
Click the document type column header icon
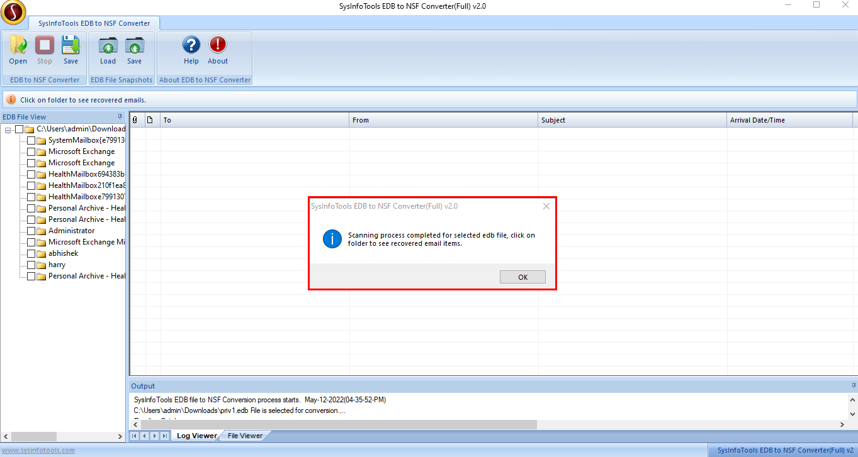[150, 120]
